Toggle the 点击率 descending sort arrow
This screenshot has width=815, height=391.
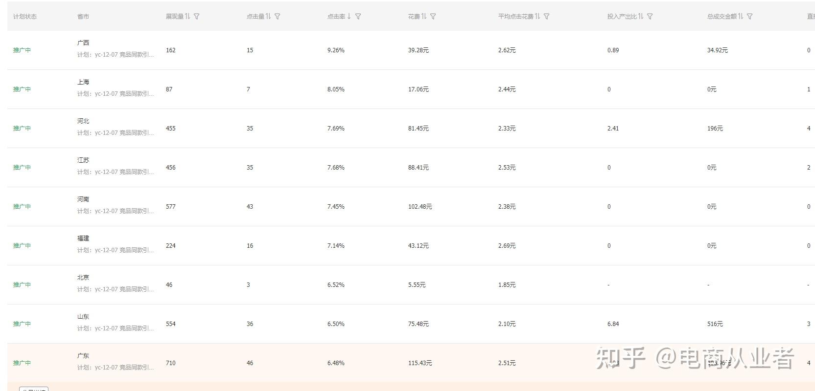(349, 17)
